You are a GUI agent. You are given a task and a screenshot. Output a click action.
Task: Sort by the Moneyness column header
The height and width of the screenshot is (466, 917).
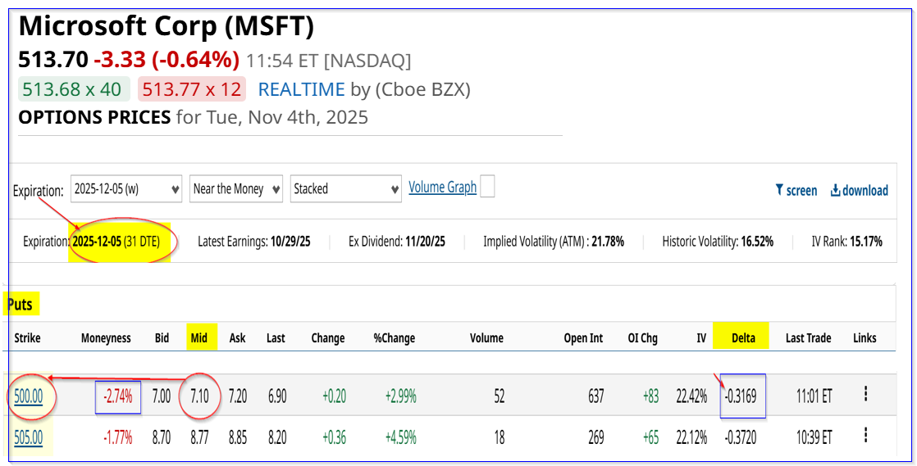[106, 337]
